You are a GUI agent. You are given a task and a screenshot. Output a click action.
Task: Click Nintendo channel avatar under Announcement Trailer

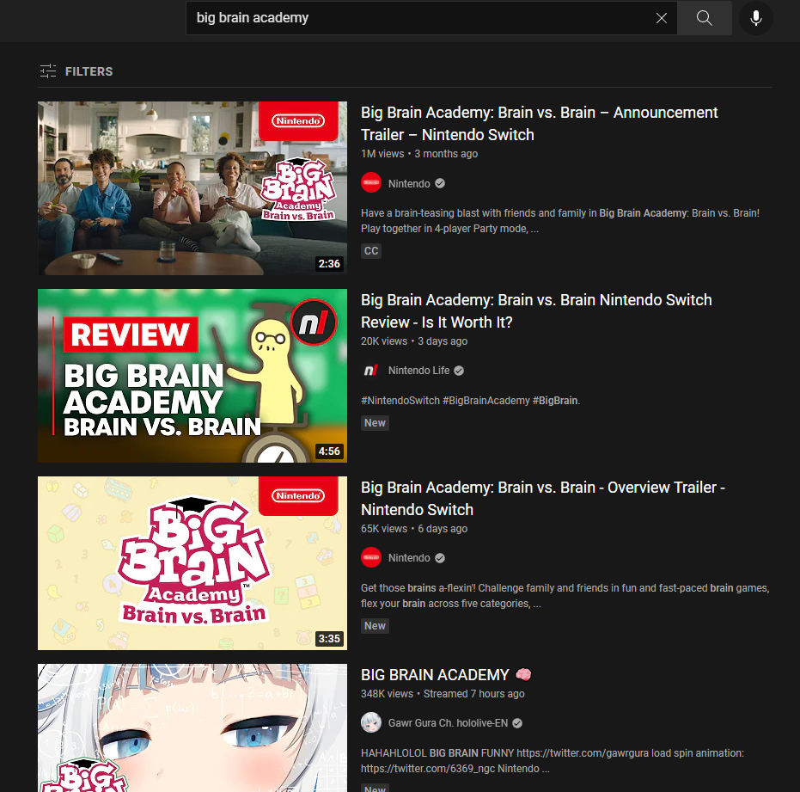[x=371, y=183]
